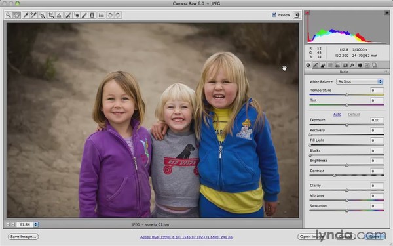Rotate image counterclockwise

coord(110,15)
